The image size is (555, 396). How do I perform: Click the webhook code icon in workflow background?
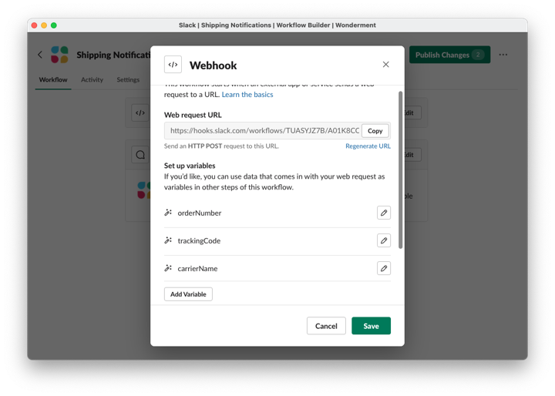click(x=140, y=113)
